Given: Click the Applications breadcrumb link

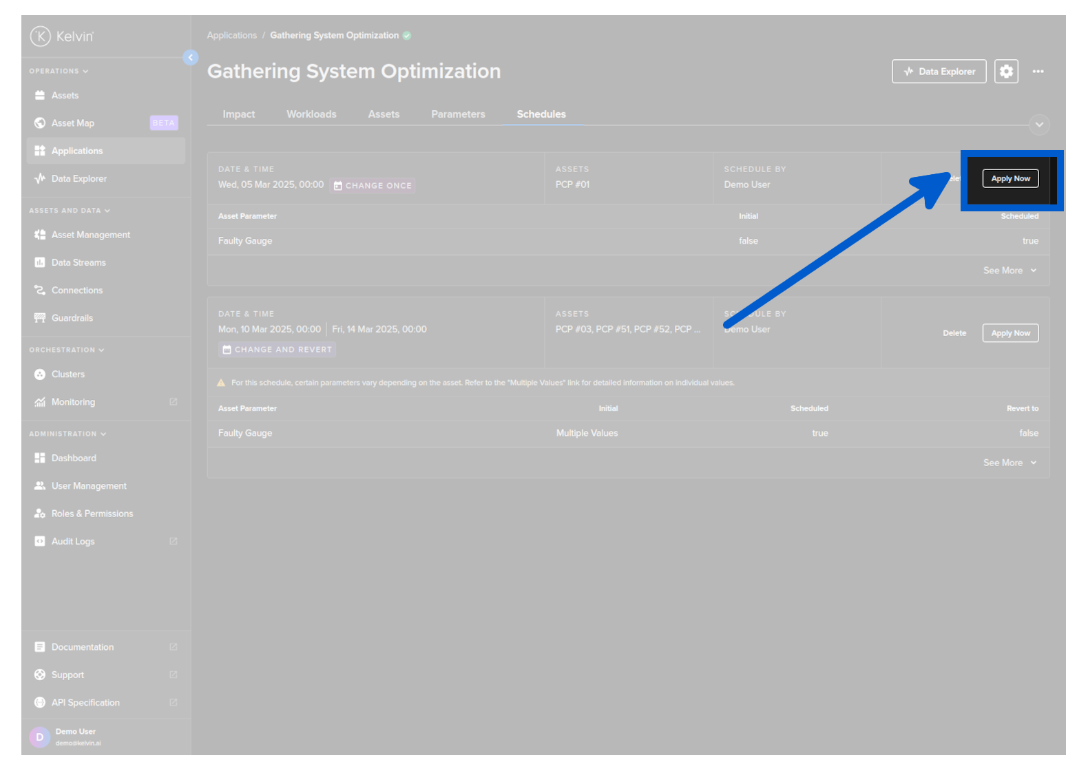Looking at the screenshot, I should pyautogui.click(x=231, y=35).
